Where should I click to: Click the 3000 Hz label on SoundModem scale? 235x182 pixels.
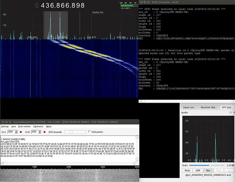click(x=103, y=167)
